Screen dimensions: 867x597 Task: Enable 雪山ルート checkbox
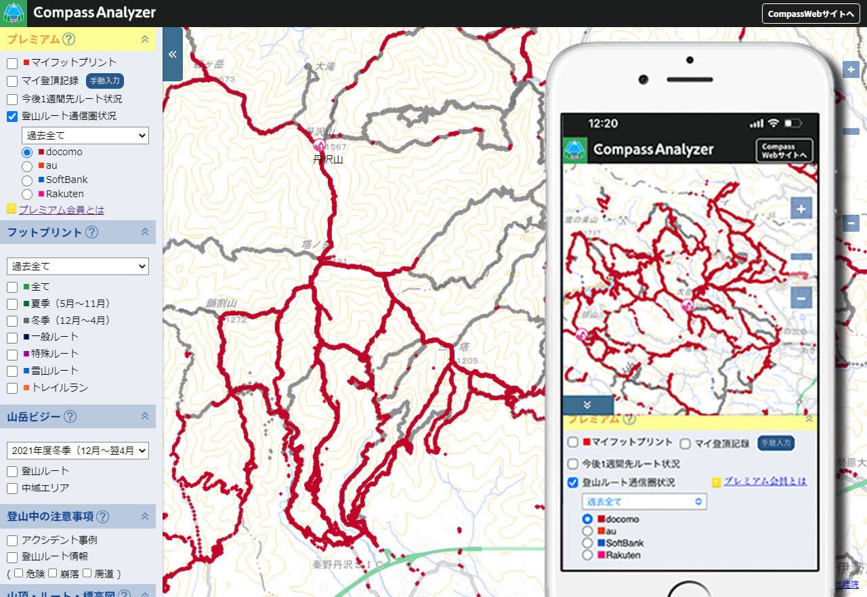click(12, 371)
